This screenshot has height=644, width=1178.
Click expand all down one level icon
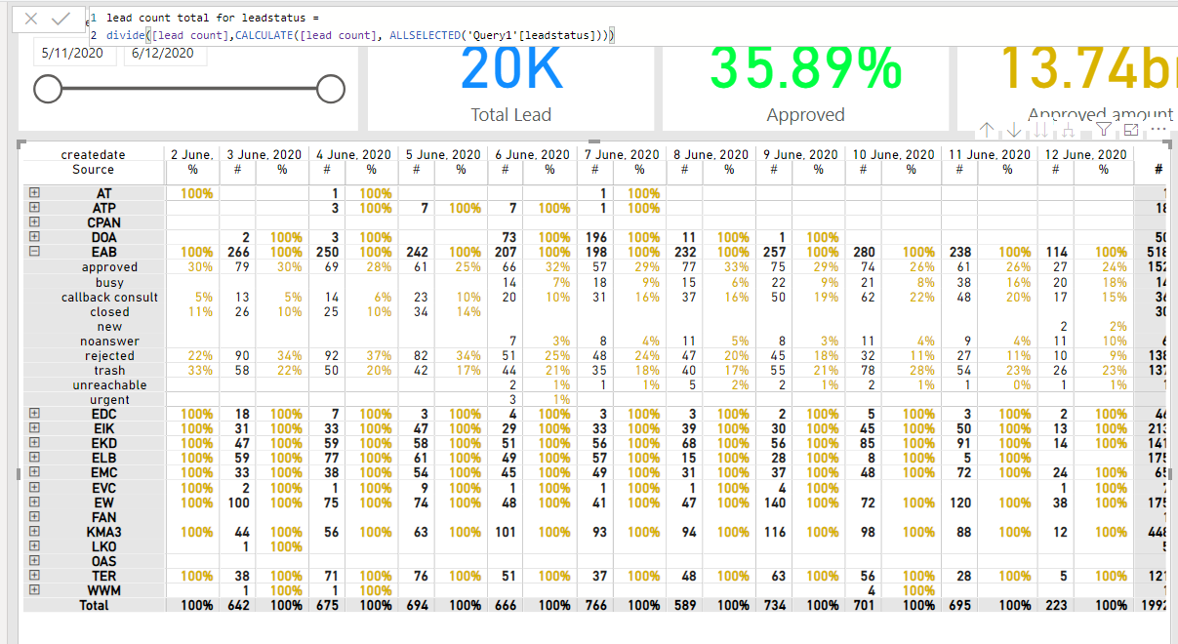tap(1069, 130)
